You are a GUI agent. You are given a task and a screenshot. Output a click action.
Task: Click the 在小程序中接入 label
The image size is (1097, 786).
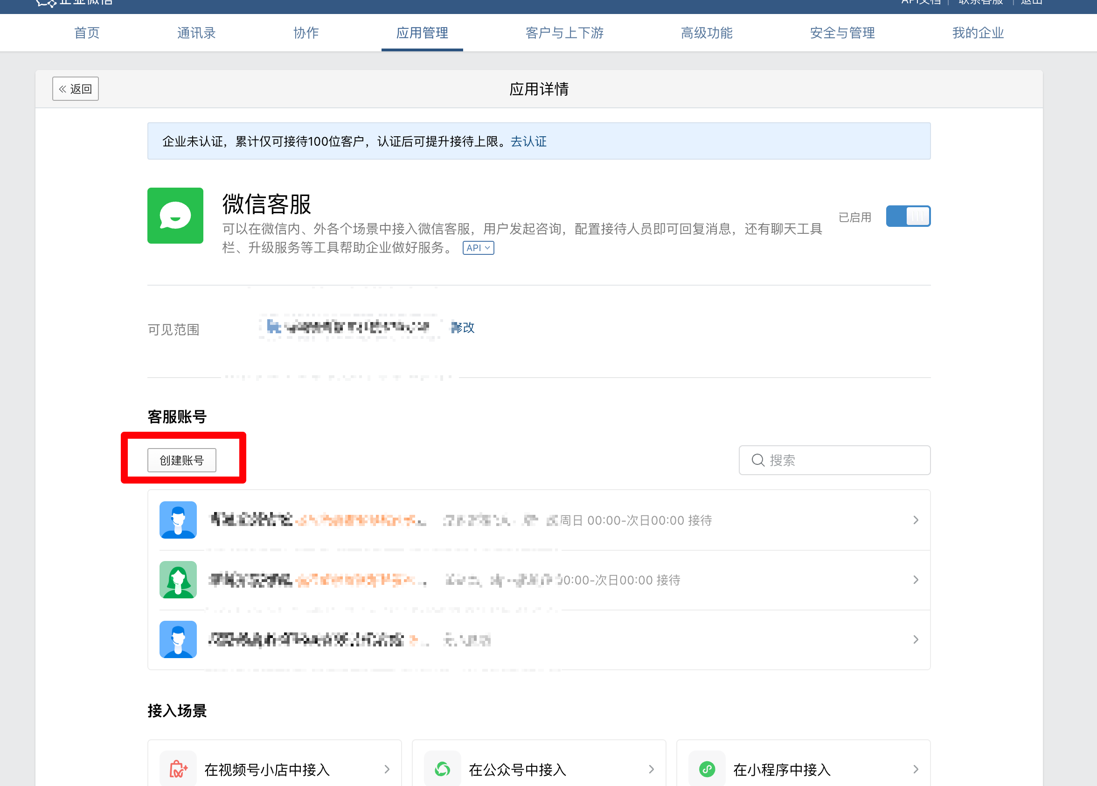pyautogui.click(x=782, y=770)
